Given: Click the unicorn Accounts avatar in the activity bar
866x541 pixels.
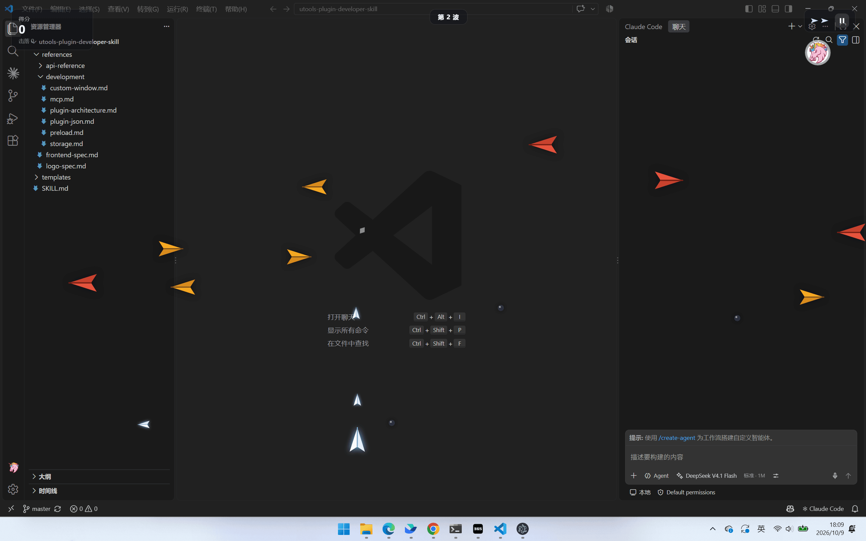Looking at the screenshot, I should click(14, 467).
